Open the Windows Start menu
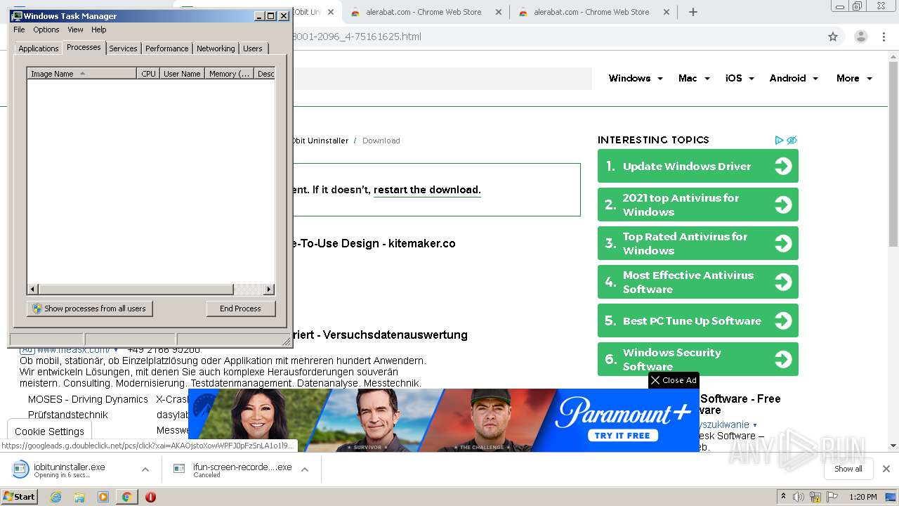Viewport: 899px width, 506px height. pyautogui.click(x=20, y=496)
